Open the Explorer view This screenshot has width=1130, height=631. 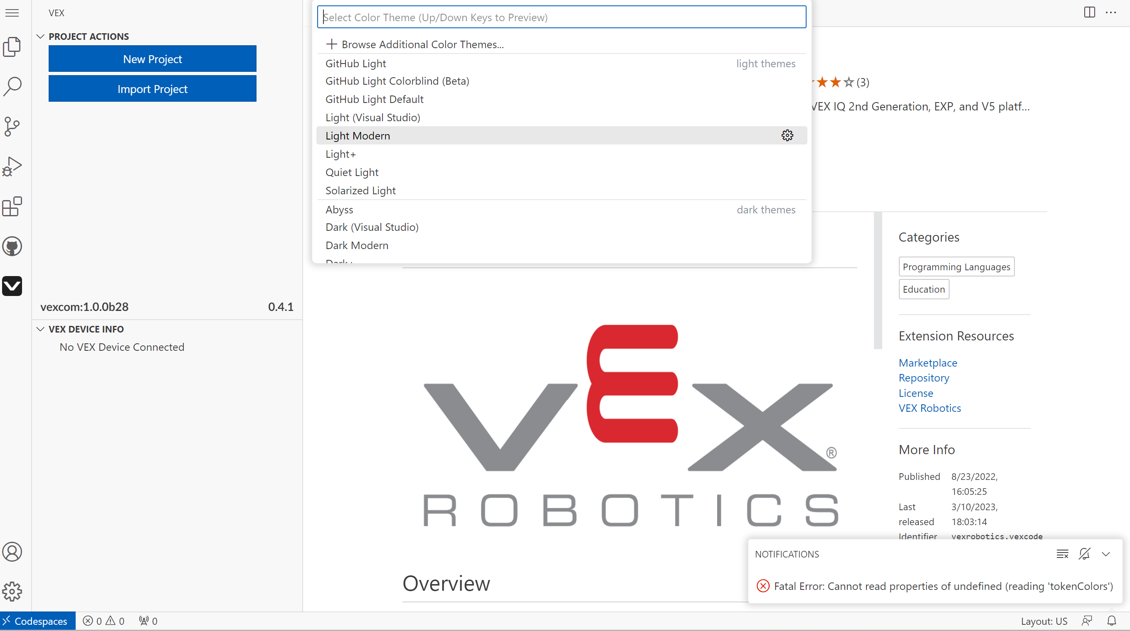point(12,46)
